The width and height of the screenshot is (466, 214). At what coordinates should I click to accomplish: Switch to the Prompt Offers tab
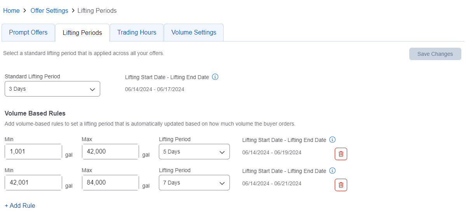[x=28, y=33]
